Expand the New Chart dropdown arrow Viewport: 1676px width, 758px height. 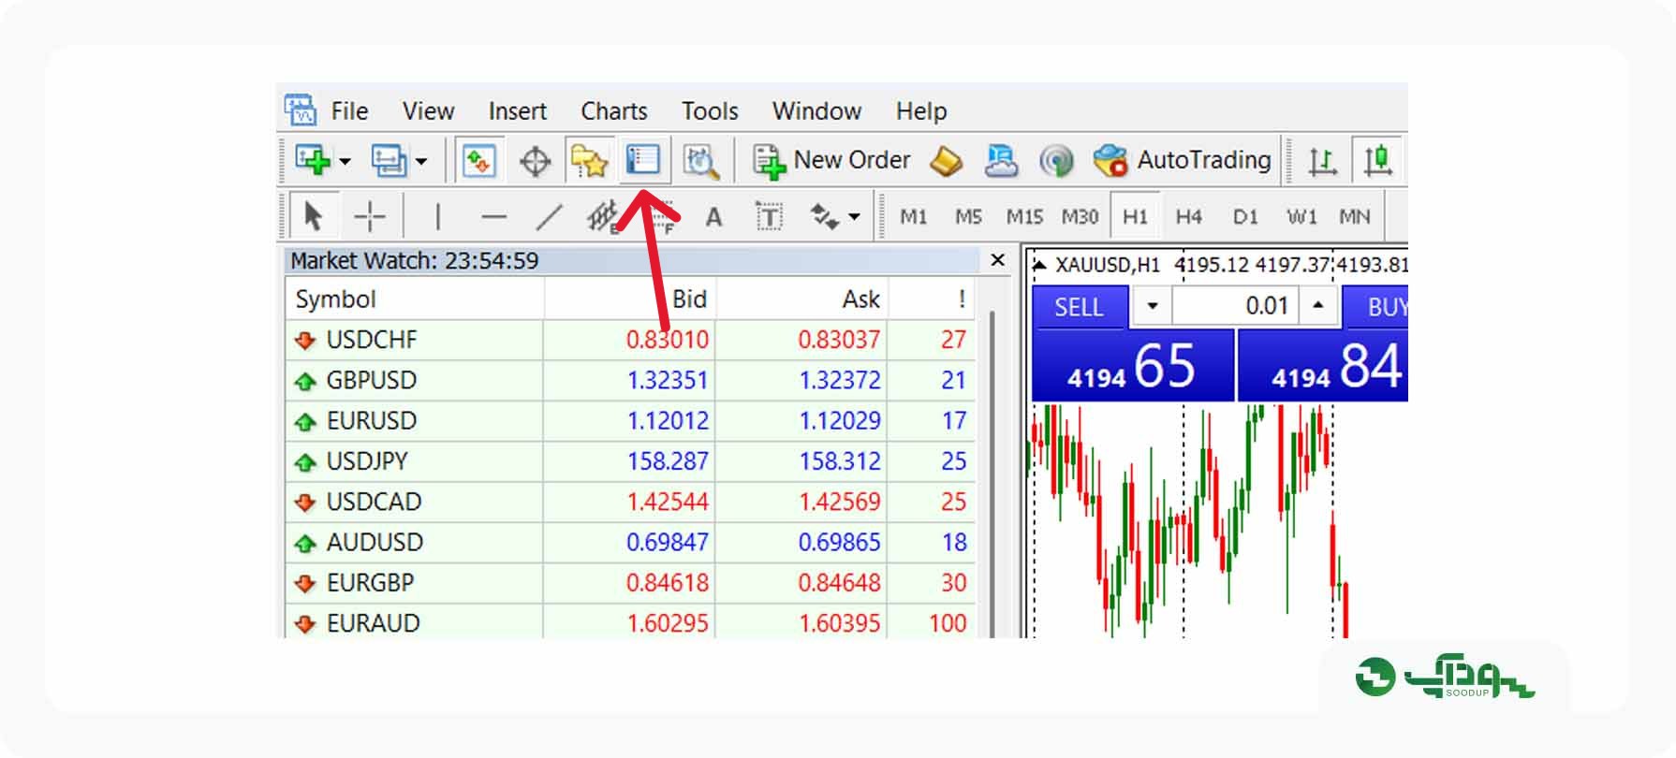click(x=345, y=161)
